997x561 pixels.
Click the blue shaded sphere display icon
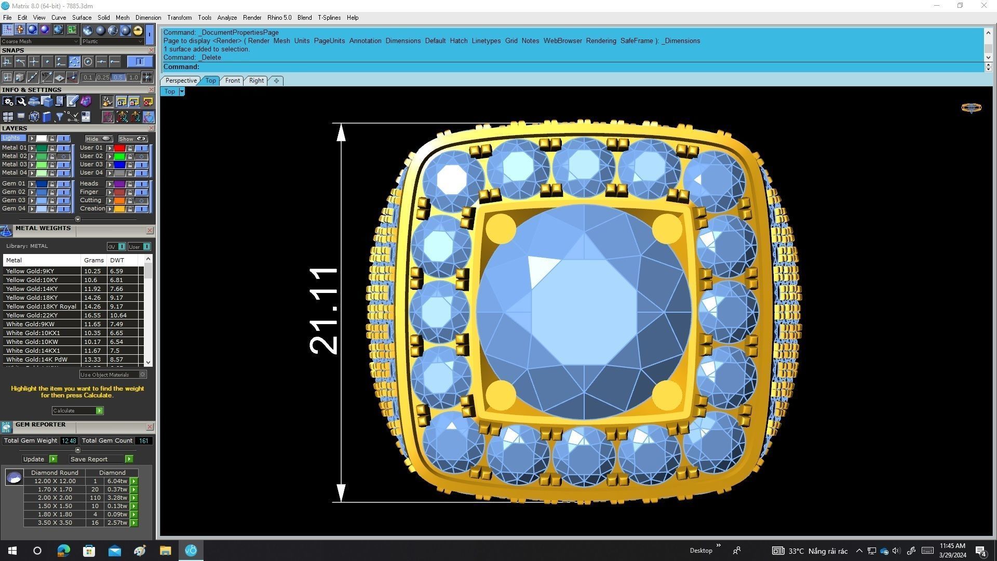click(x=32, y=30)
